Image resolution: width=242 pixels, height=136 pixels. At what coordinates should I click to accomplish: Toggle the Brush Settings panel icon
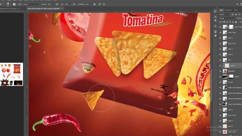tap(14, 4)
